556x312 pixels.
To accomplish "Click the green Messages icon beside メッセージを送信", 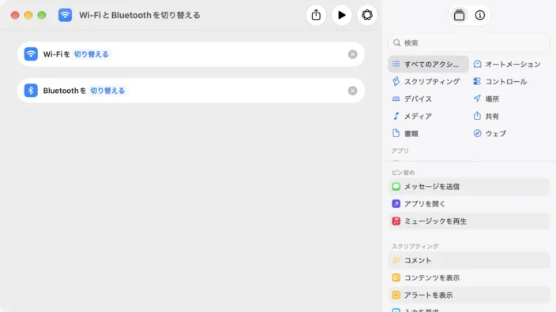I will click(x=396, y=187).
